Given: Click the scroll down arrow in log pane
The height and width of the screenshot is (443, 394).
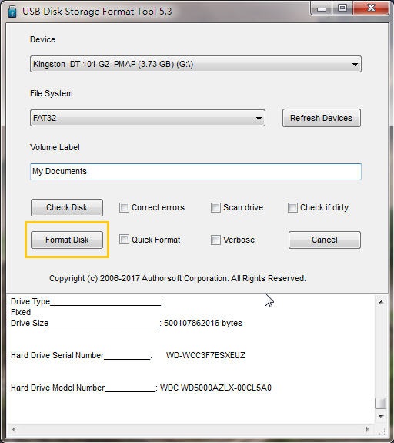Looking at the screenshot, I should click(381, 417).
